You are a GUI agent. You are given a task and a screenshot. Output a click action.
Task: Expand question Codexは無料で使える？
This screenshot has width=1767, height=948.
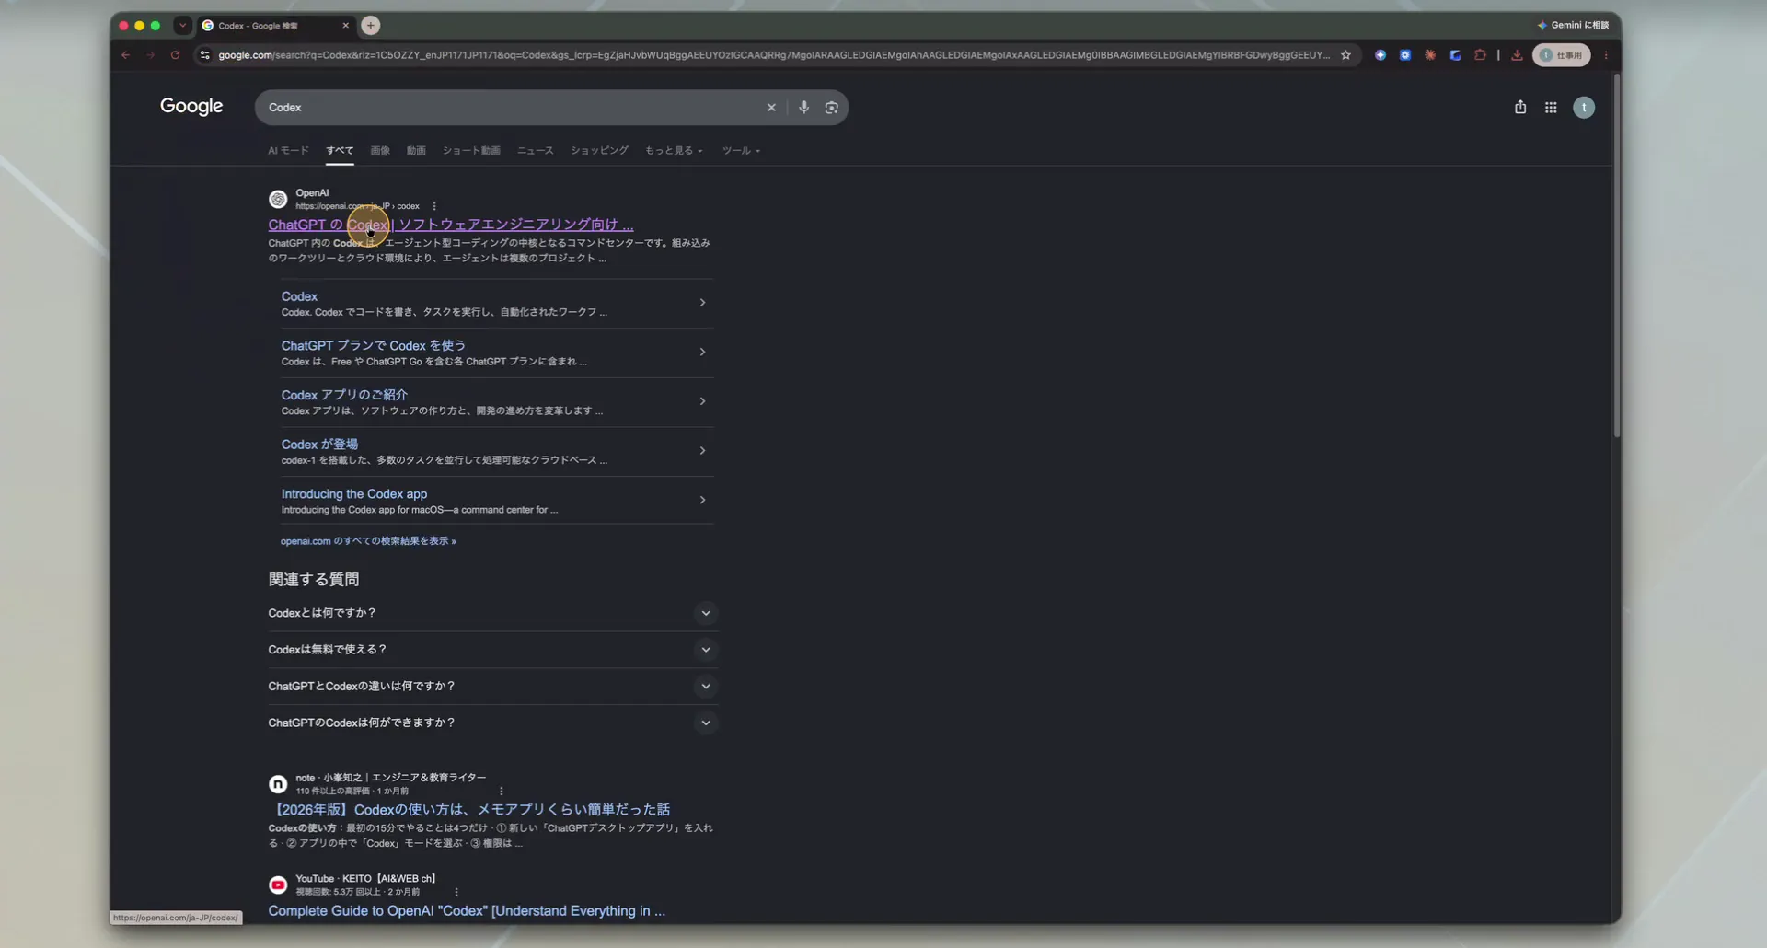point(492,650)
